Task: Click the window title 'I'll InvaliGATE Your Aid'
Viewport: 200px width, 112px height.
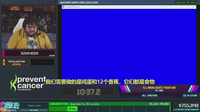Action: pyautogui.click(x=72, y=7)
